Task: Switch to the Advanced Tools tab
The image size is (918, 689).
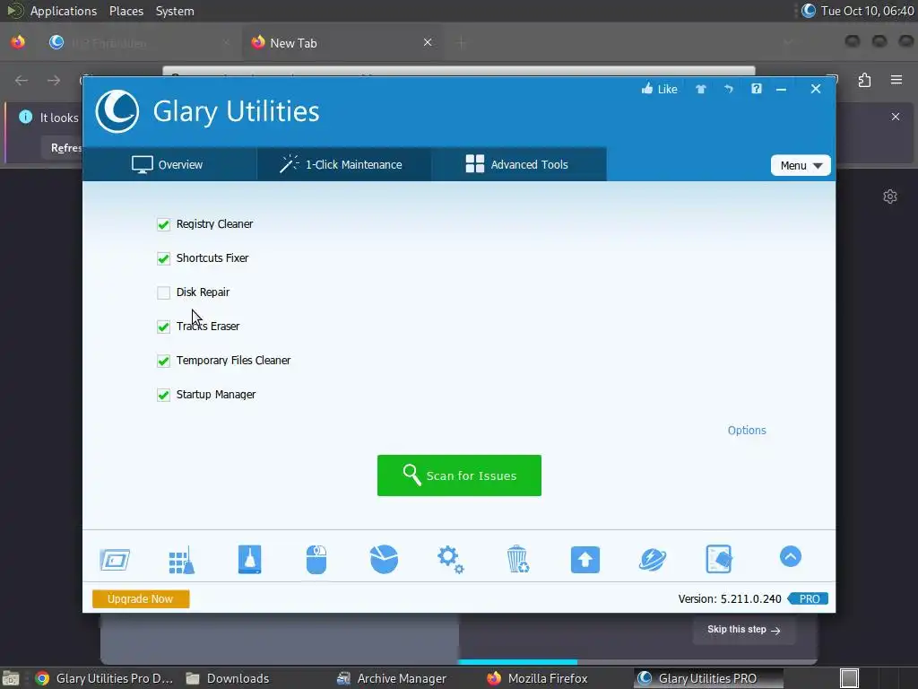Action: tap(519, 164)
